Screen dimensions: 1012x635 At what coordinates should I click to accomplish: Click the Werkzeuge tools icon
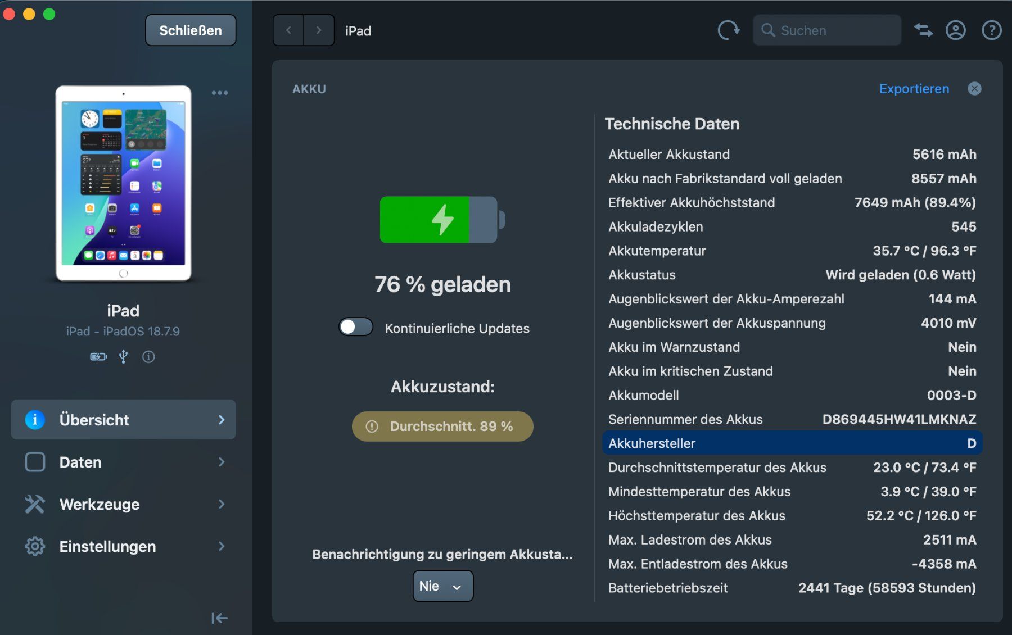coord(35,504)
